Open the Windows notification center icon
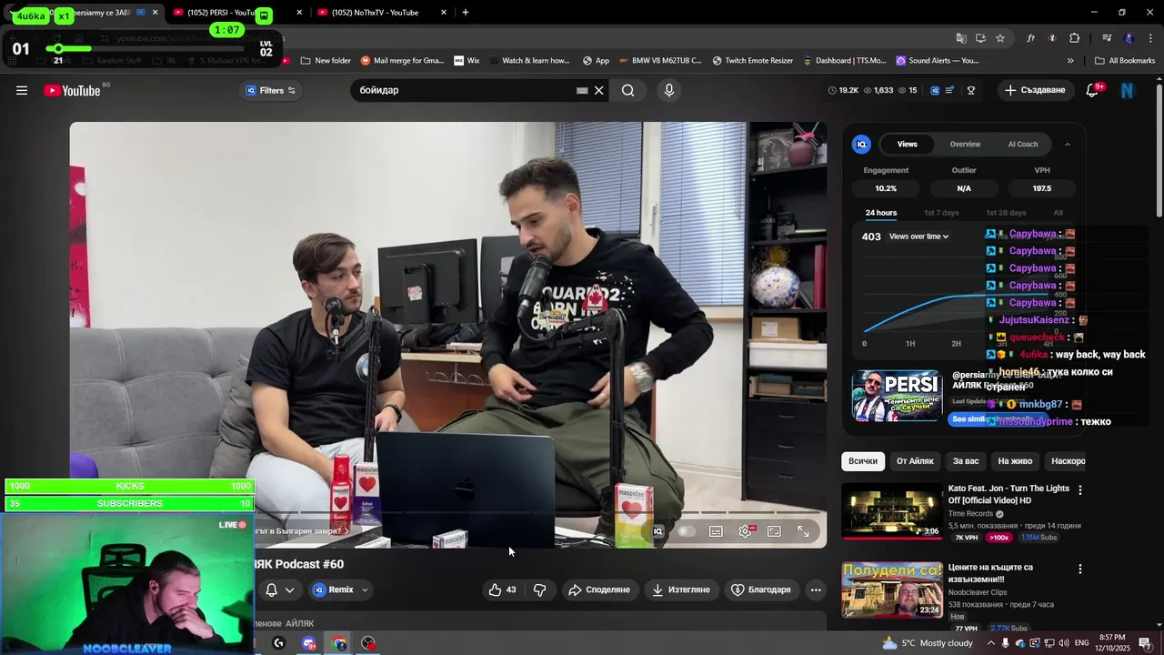 pyautogui.click(x=1145, y=643)
